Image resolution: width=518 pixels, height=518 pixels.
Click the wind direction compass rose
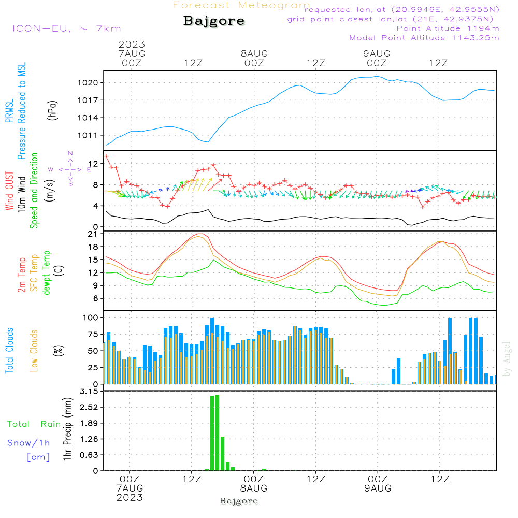[x=70, y=168]
